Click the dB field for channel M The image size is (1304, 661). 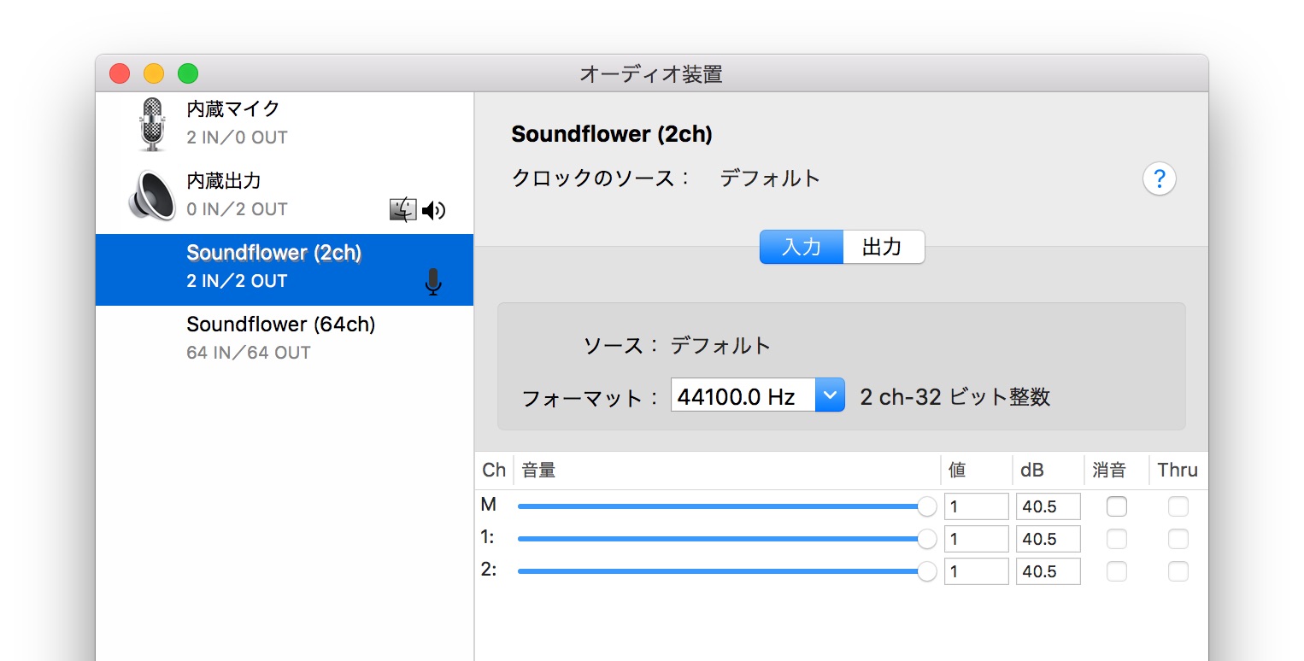pyautogui.click(x=1048, y=506)
